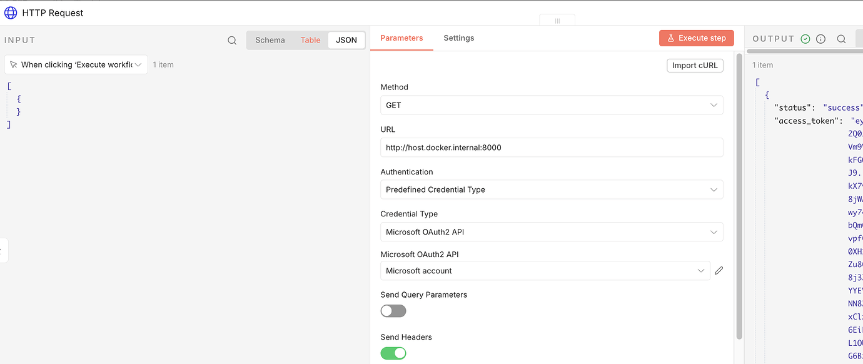This screenshot has height=364, width=863.
Task: Edit the Microsoft account credential with pencil icon
Action: click(719, 271)
